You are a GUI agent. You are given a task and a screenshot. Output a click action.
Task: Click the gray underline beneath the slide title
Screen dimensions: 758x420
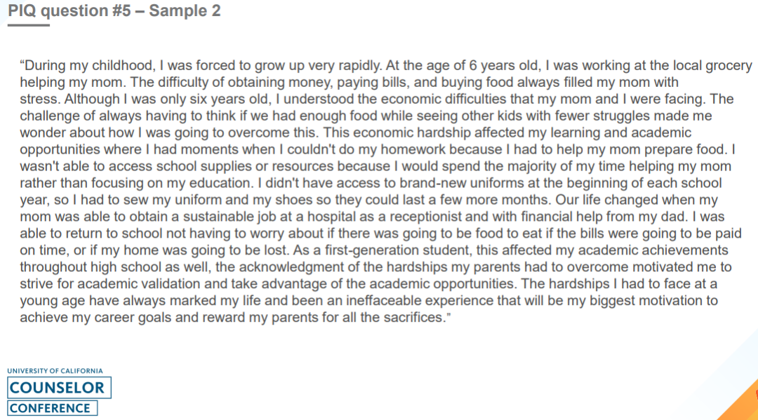click(x=29, y=25)
